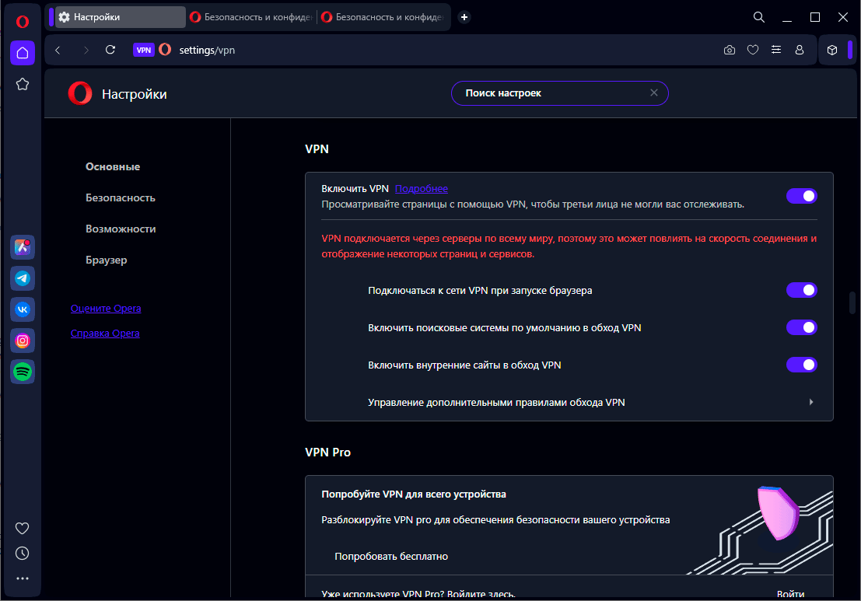Click the VPN badge in address bar

pos(143,50)
